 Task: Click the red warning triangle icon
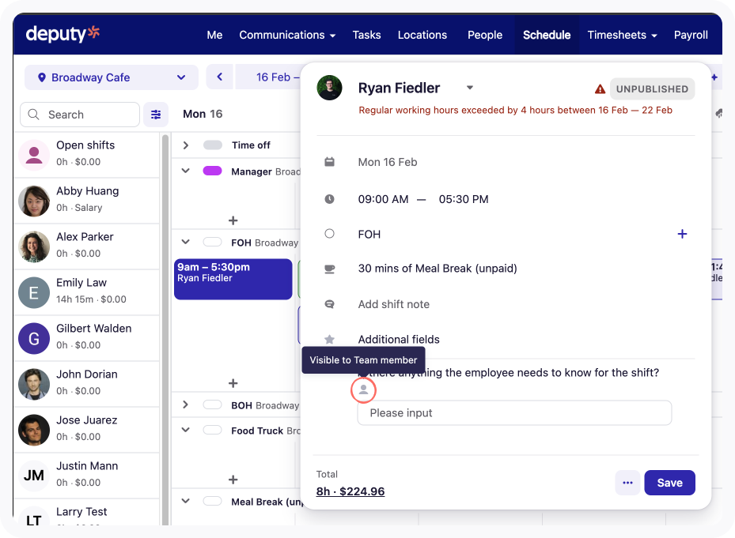coord(600,89)
